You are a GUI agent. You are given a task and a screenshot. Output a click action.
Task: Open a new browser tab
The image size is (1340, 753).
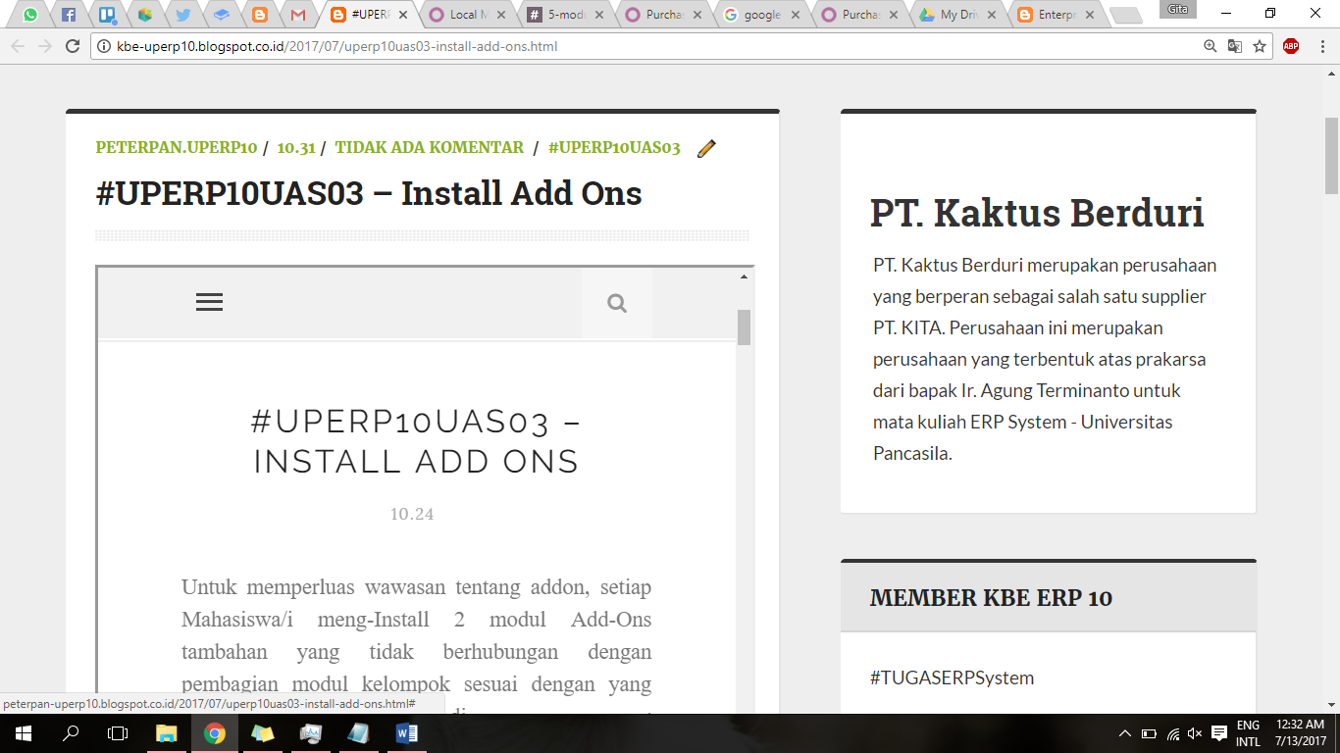click(1125, 15)
